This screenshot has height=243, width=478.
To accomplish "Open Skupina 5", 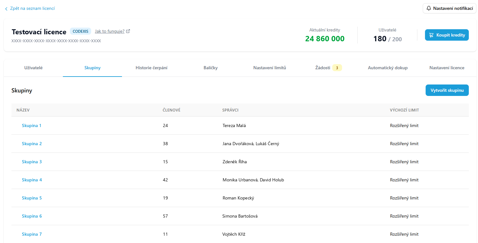I will point(32,198).
